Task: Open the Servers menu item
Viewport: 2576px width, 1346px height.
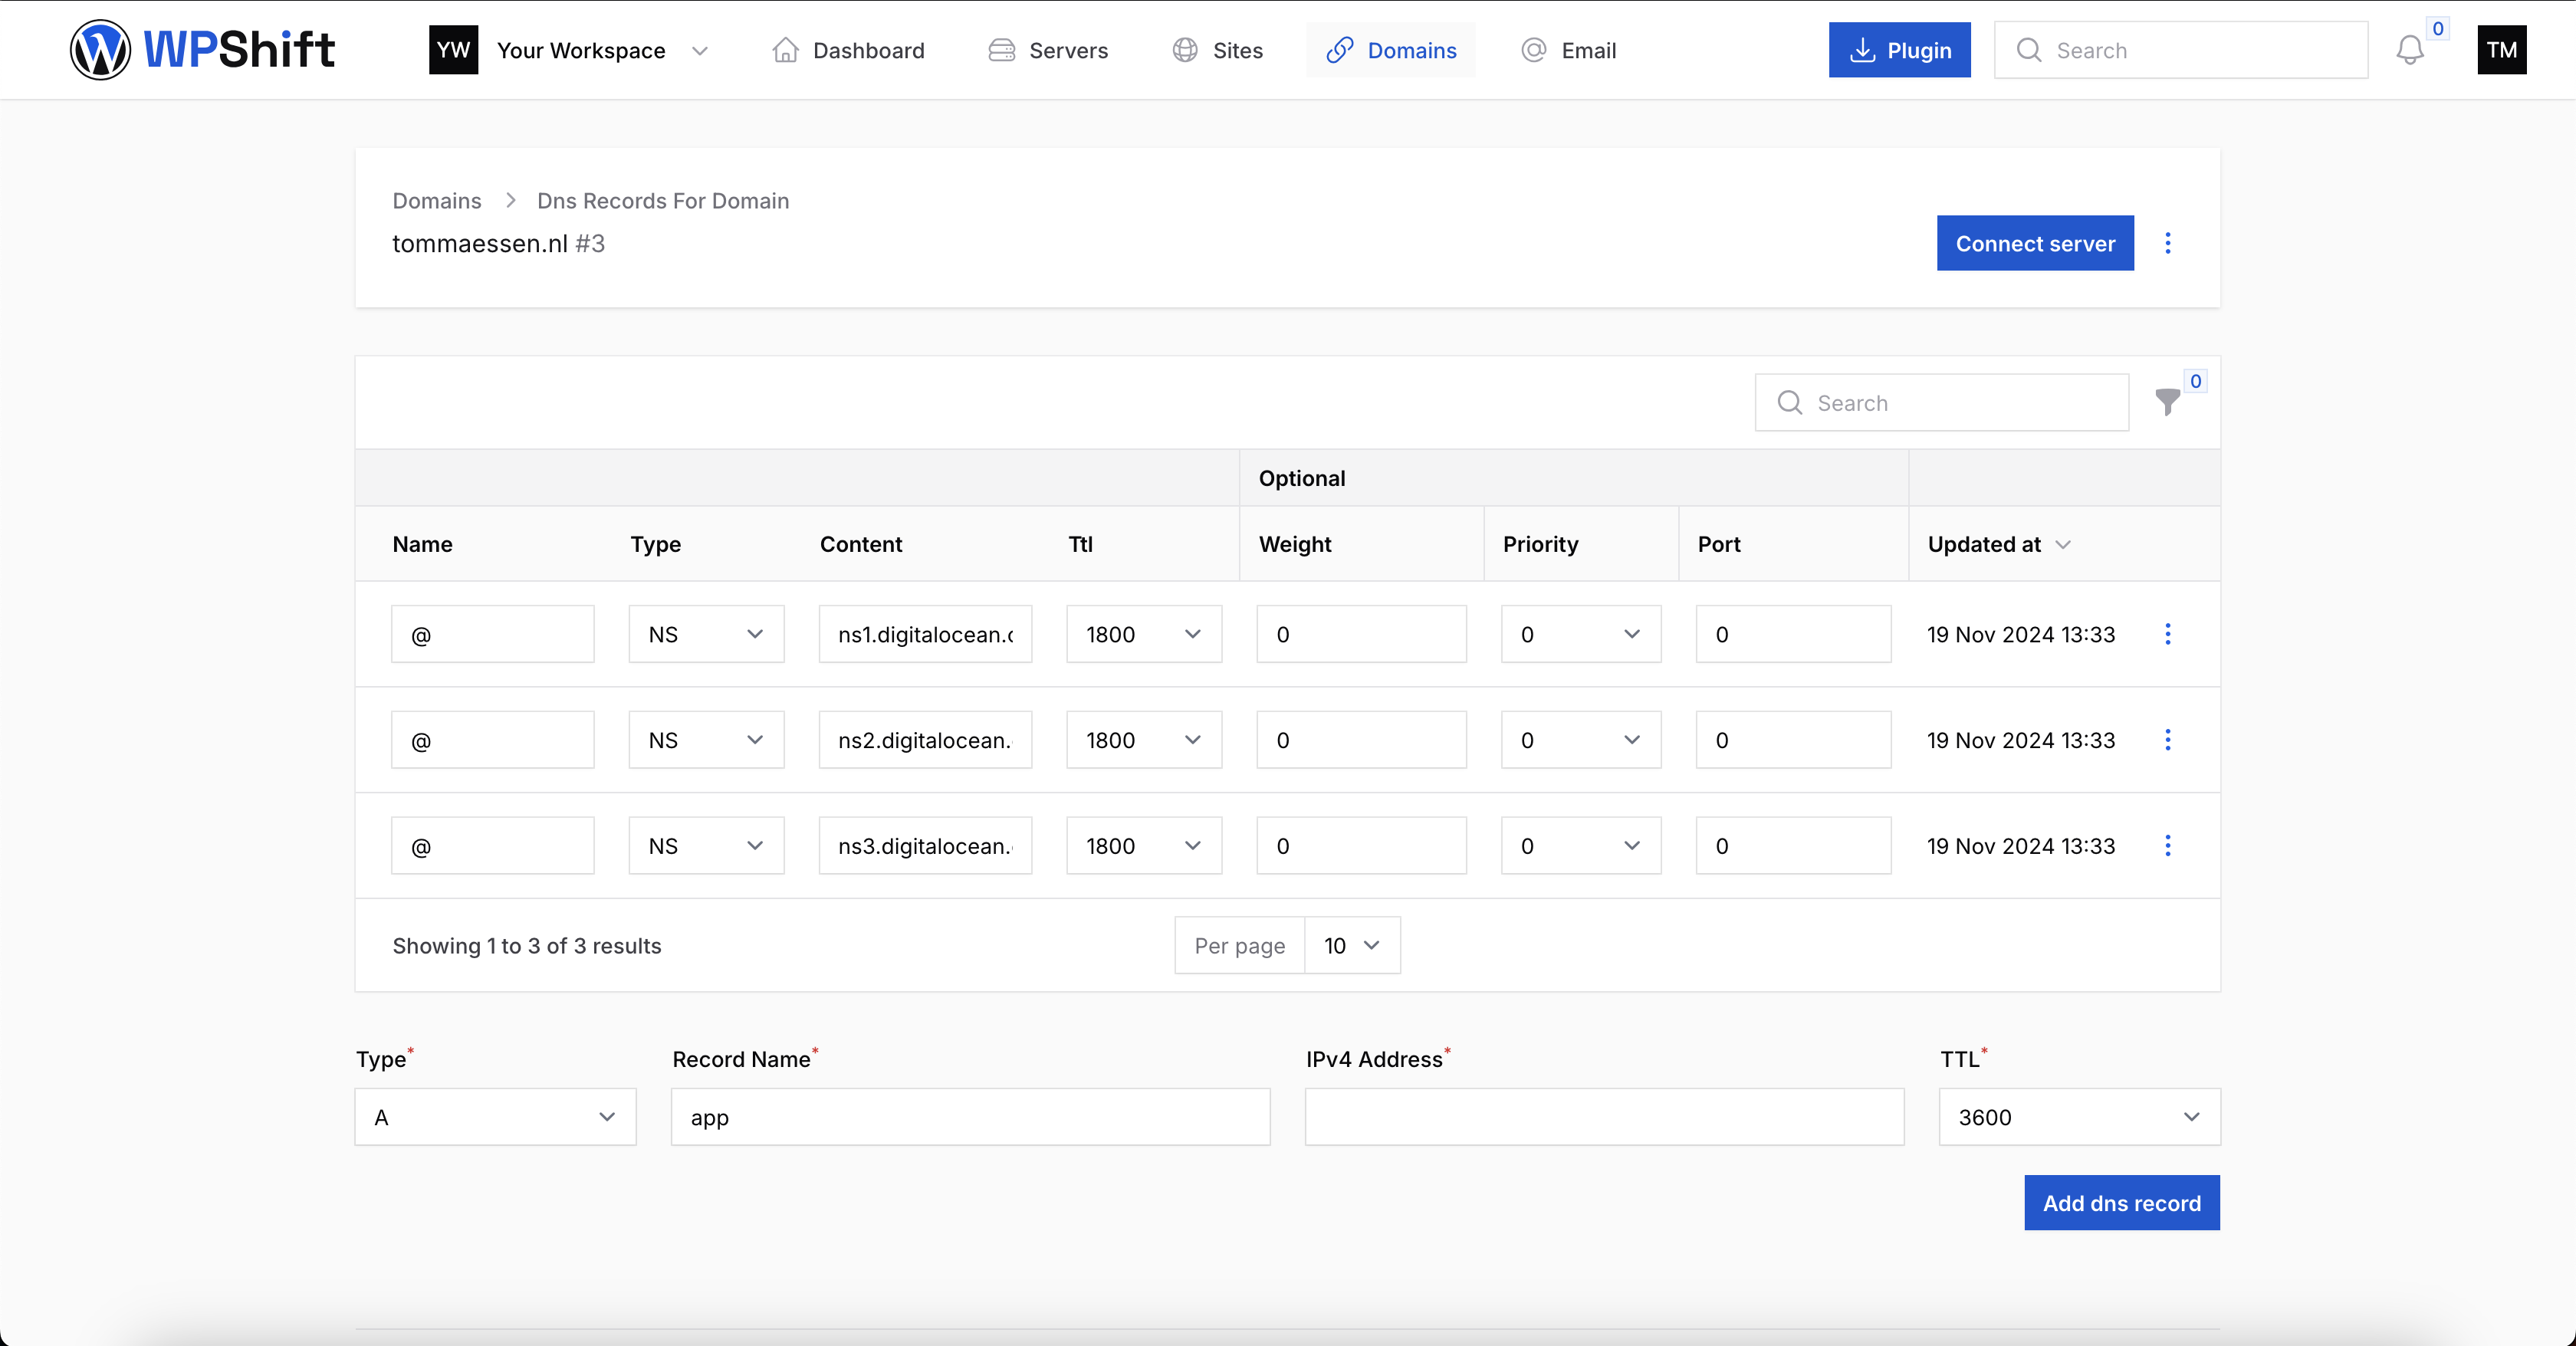Action: point(1048,49)
